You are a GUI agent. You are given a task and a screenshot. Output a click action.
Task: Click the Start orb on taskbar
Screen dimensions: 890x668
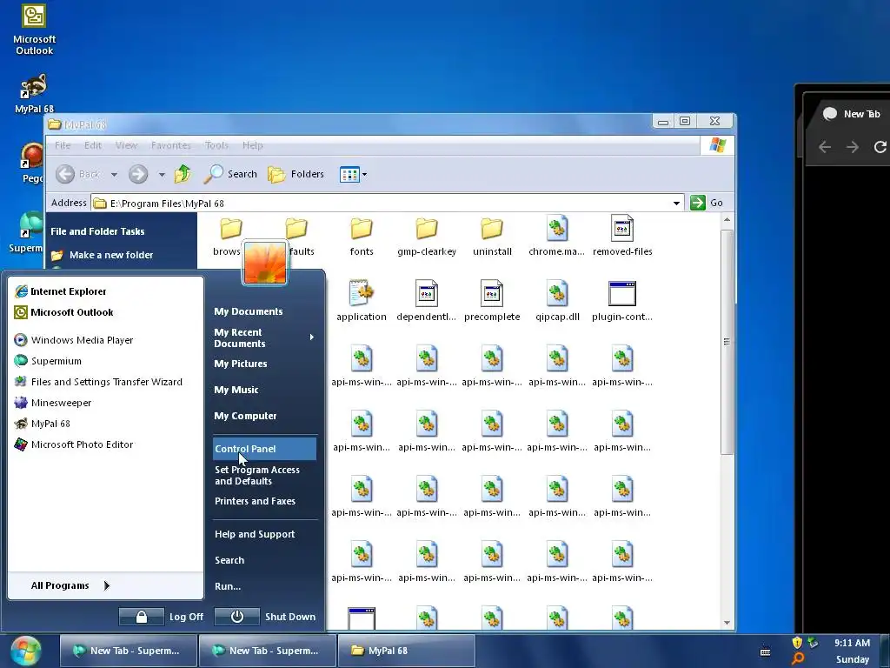point(25,651)
